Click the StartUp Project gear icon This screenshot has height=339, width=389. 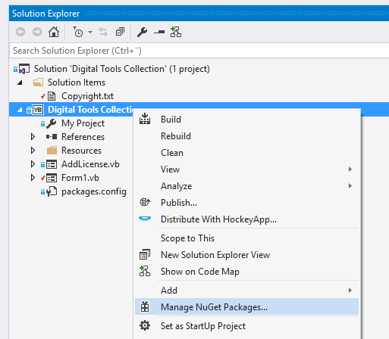pos(145,325)
